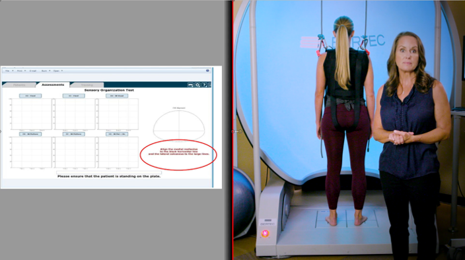
Task: Click the Sensory Organization Test title
Action: tap(109, 90)
